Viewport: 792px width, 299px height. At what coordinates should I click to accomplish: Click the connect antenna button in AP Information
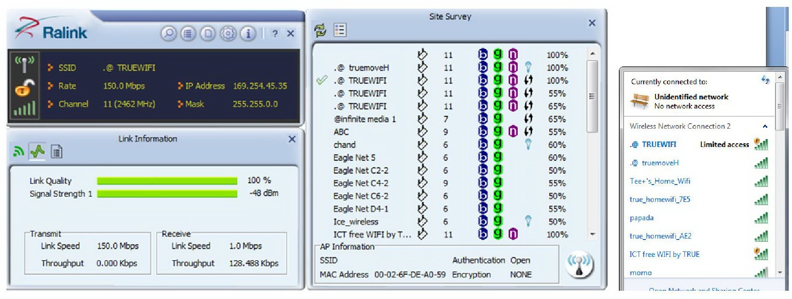[x=579, y=264]
